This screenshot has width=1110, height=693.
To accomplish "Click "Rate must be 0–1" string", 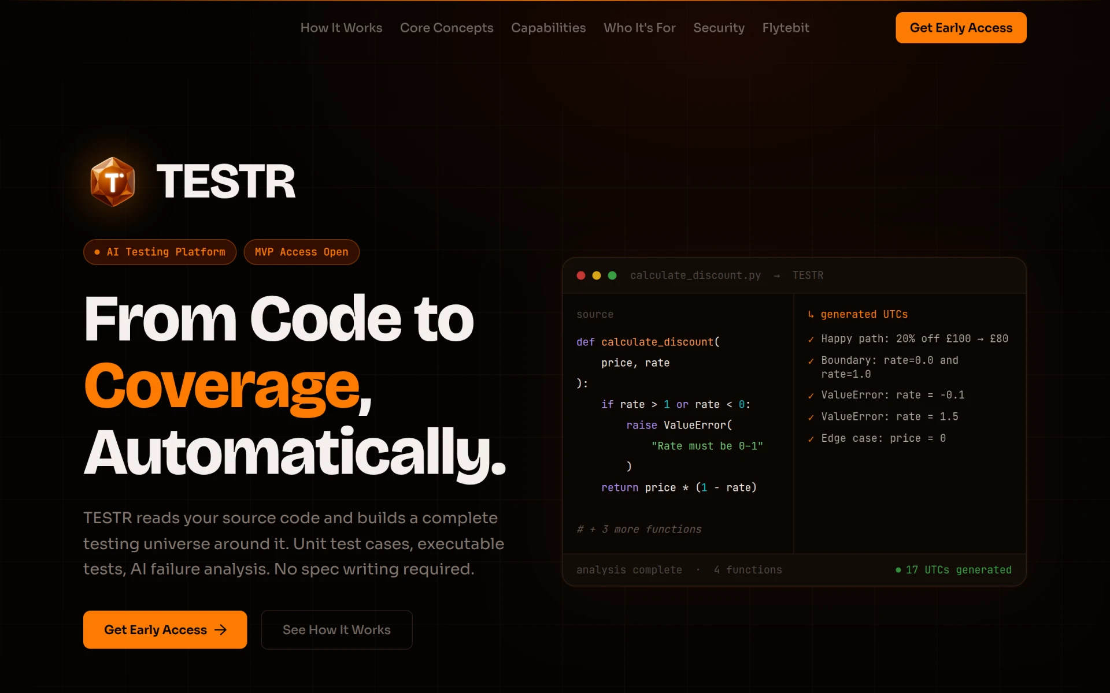I will [707, 446].
